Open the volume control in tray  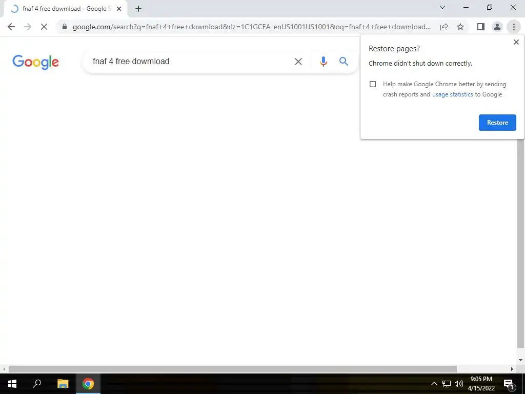459,384
